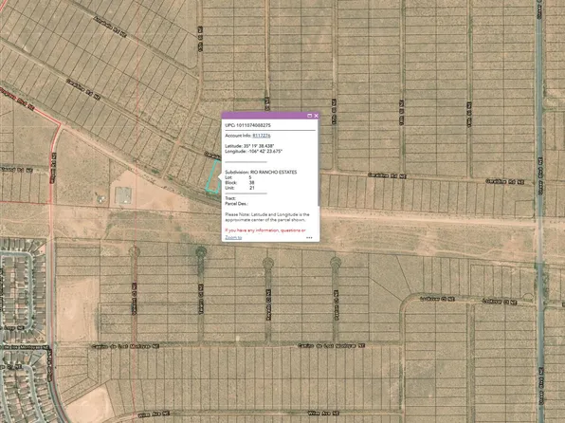565x423 pixels.
Task: Open the popup's three-dot more options menu
Action: pos(309,238)
